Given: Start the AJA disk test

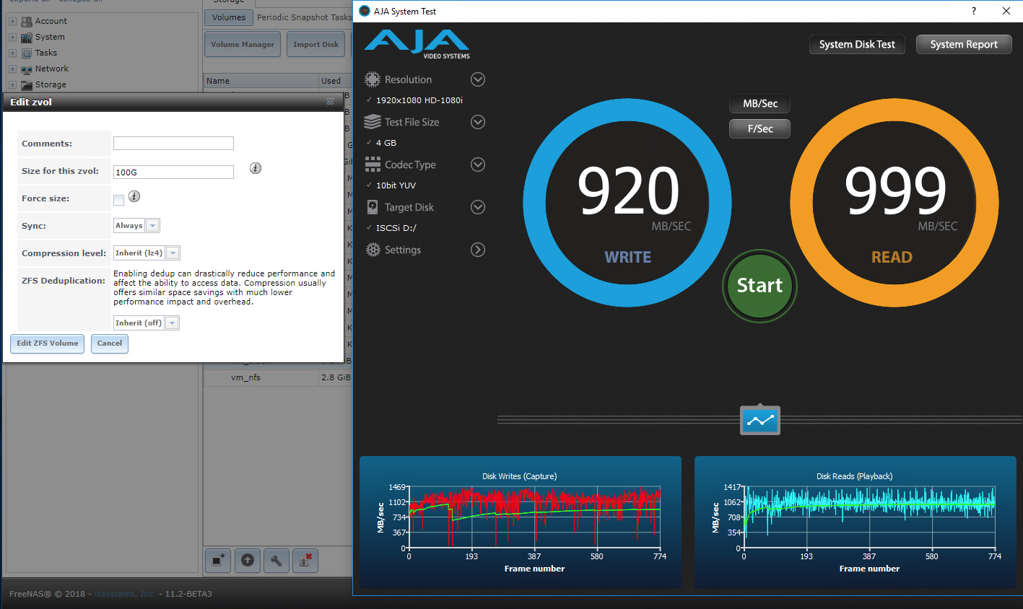Looking at the screenshot, I should click(759, 286).
